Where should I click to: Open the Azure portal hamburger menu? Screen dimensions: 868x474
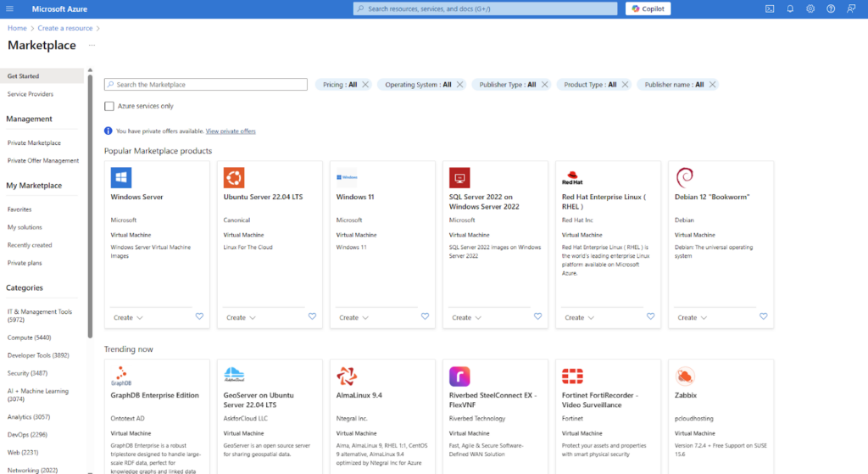(x=9, y=8)
